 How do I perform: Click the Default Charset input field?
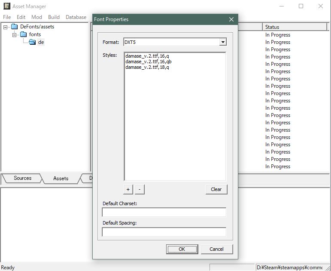click(x=164, y=212)
